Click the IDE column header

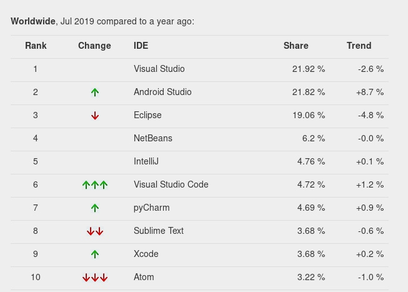[x=141, y=46]
